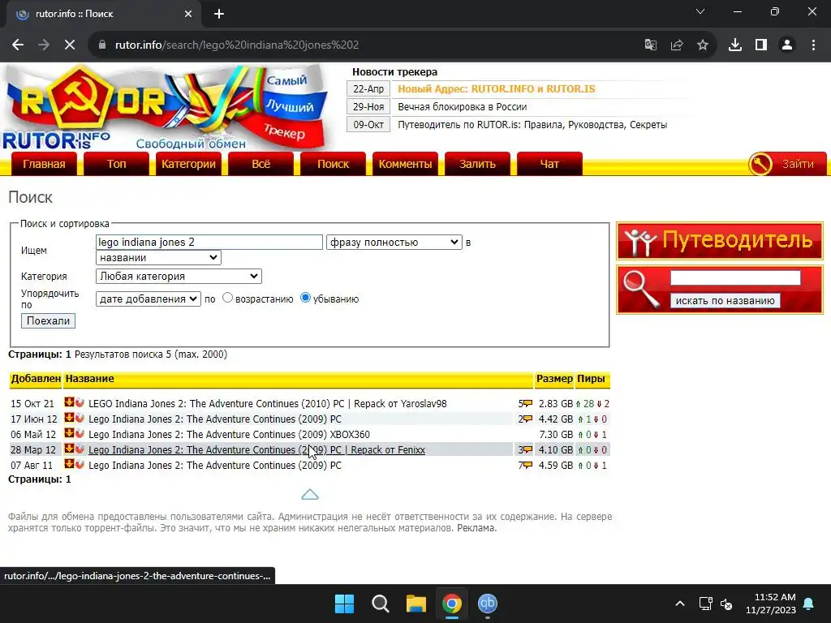Focus the lego indiana jones 2 search field
Screen dimensions: 831x623
pos(209,242)
